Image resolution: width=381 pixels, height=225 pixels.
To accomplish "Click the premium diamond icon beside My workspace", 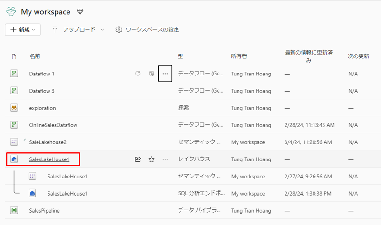I will tap(80, 11).
